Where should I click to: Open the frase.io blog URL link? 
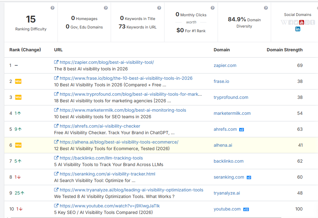point(126,78)
